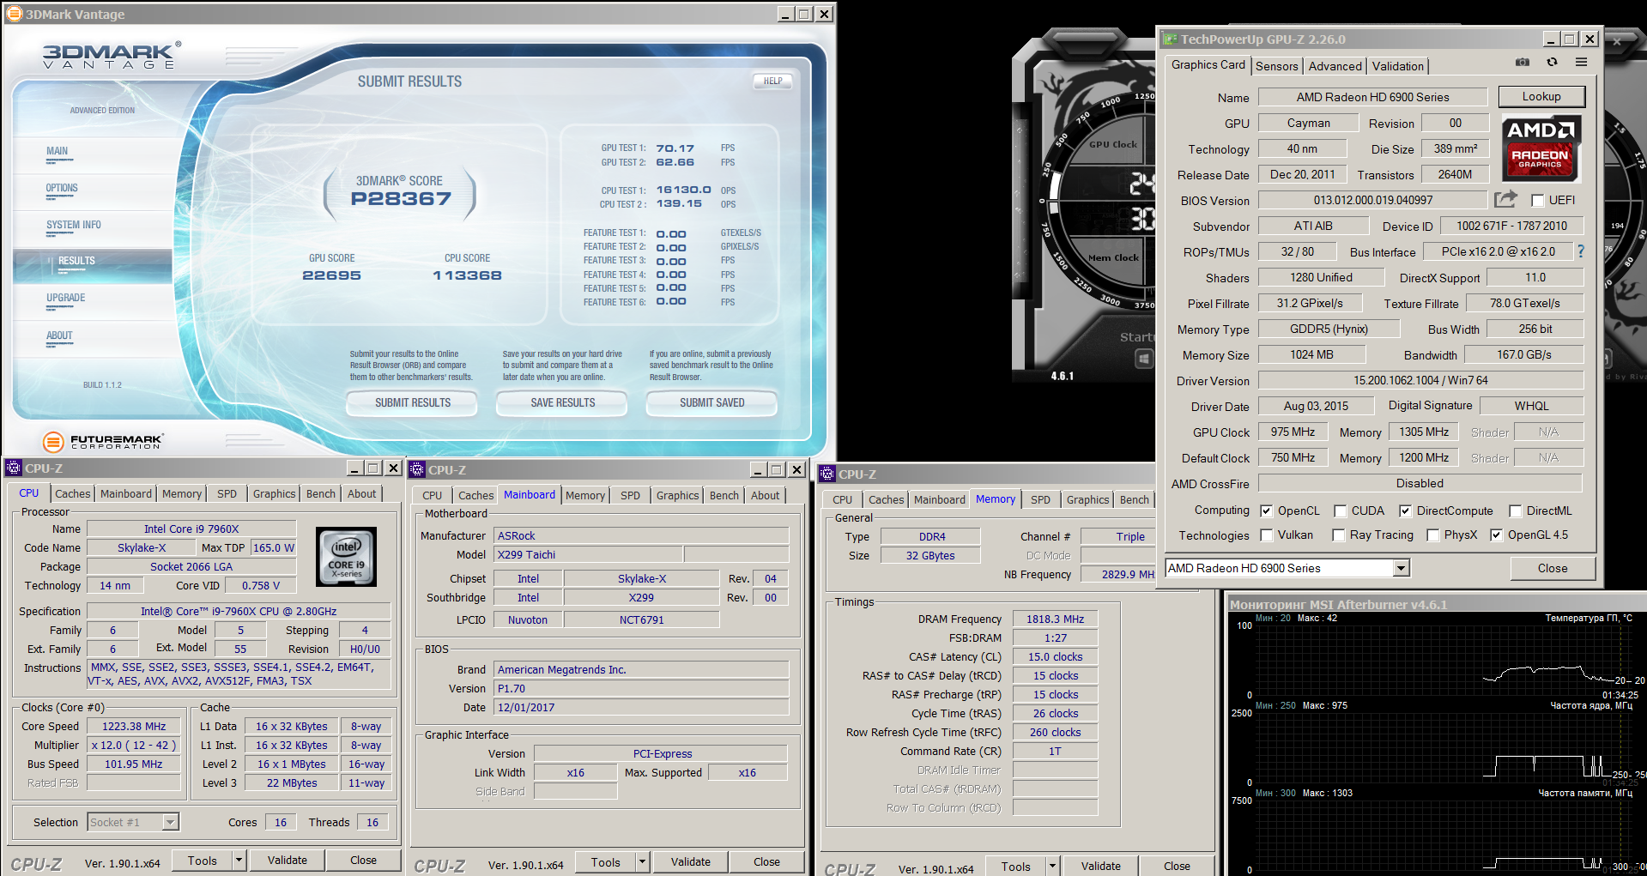Open Graphics tab in Memory CPU-Z window
This screenshot has height=876, width=1647.
(1087, 499)
